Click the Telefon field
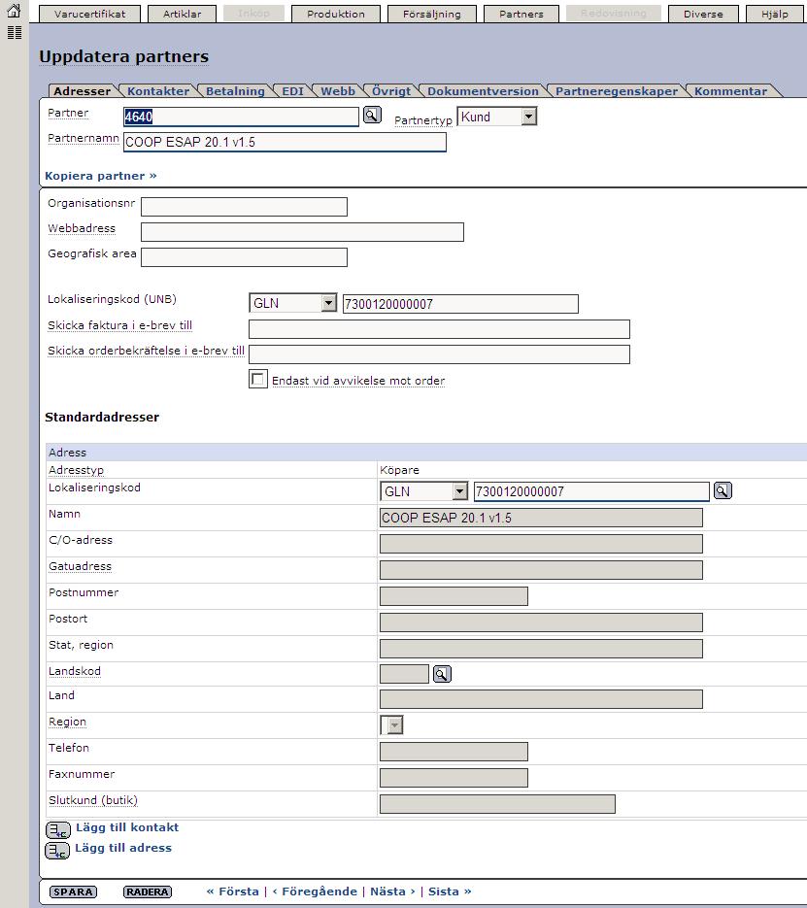 click(x=454, y=752)
